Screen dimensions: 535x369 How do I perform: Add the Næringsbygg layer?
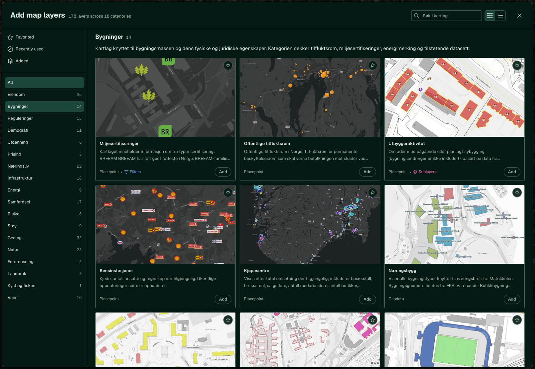tap(512, 299)
